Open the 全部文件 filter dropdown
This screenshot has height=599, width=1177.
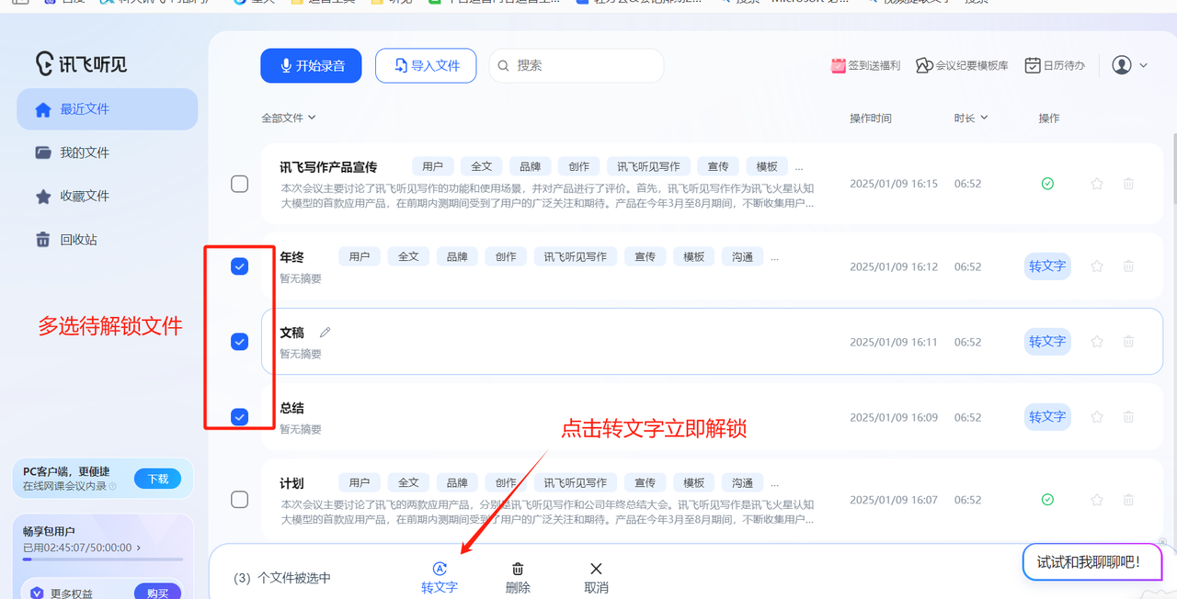pos(289,118)
